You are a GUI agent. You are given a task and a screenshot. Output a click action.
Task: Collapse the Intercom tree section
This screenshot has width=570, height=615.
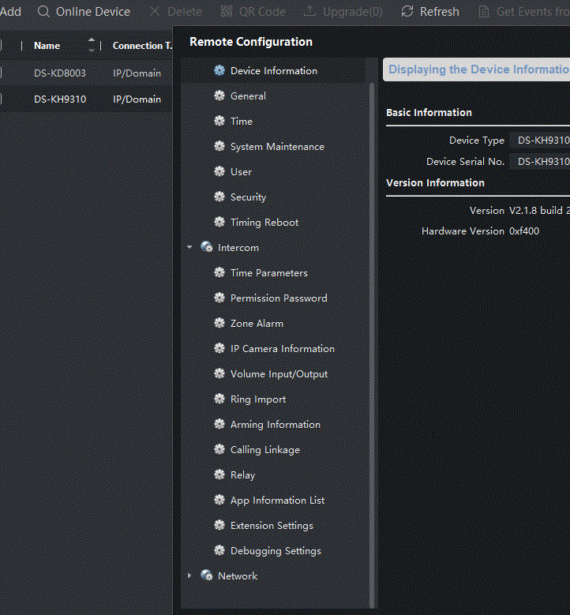[x=189, y=248]
